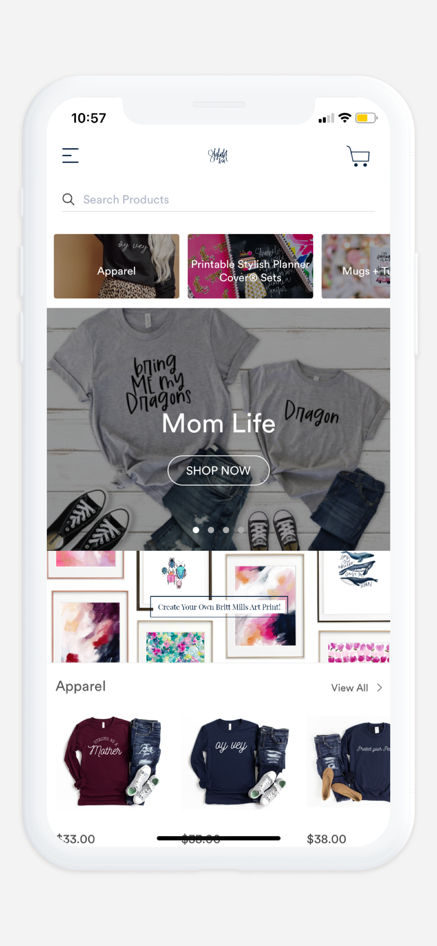Image resolution: width=437 pixels, height=946 pixels.
Task: Switch to the third carousel slide dot
Action: click(x=226, y=530)
